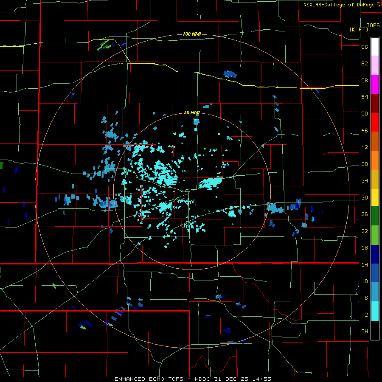Viewport: 382px width, 382px height.
Task: Click the ENHANCED ECHO TOPS KDDC timestamp caption
Action: (x=193, y=379)
